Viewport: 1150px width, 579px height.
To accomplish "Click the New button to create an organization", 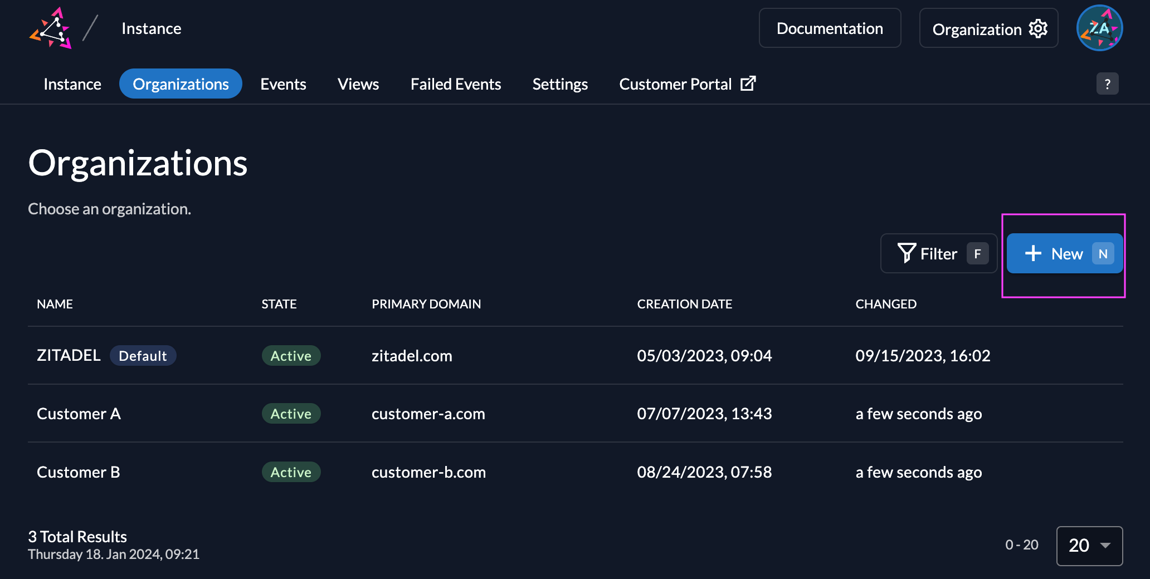I will pos(1064,253).
